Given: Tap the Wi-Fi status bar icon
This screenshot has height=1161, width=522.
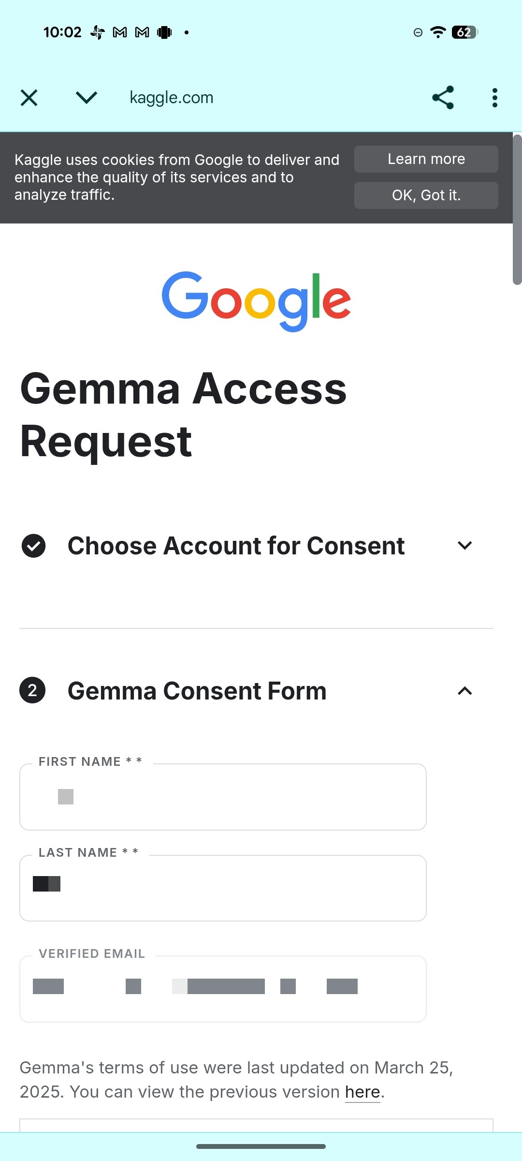Looking at the screenshot, I should coord(438,32).
